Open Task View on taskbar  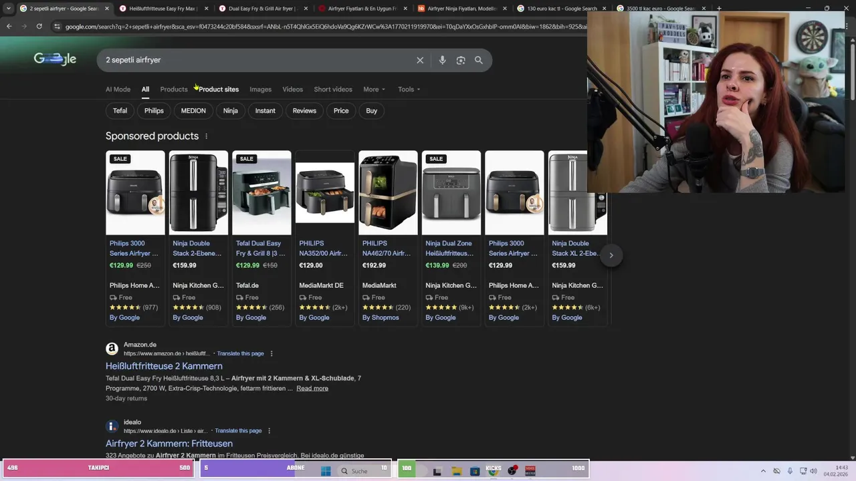point(437,471)
